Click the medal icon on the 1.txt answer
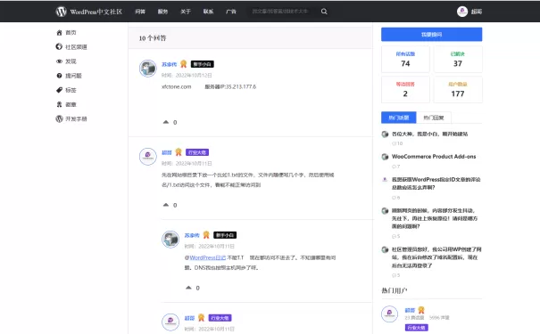The height and width of the screenshot is (334, 540). (x=179, y=152)
